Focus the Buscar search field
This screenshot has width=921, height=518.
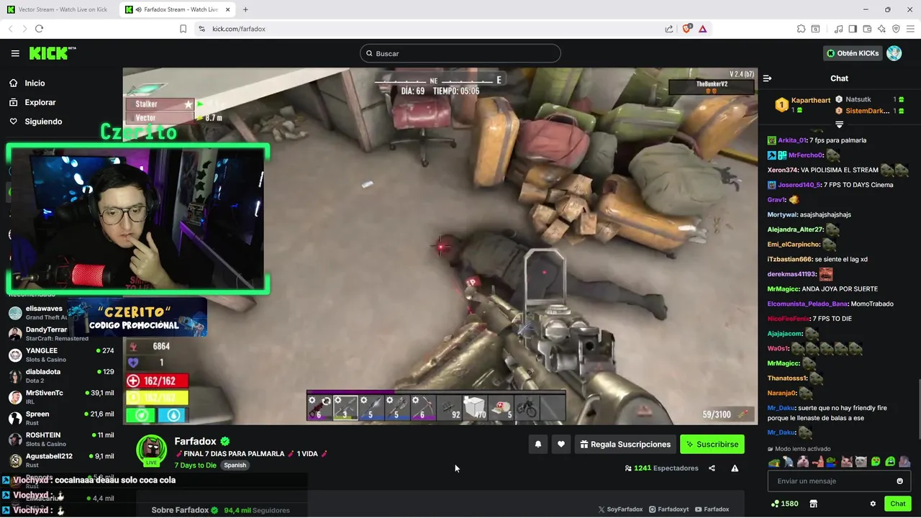coord(460,53)
